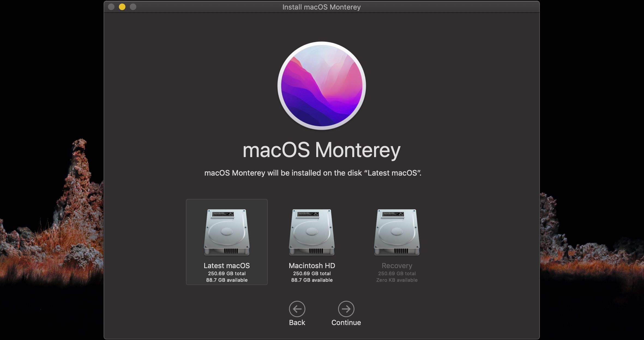
Task: Click "250.69 GB total" under Macintosh HD
Action: 312,273
